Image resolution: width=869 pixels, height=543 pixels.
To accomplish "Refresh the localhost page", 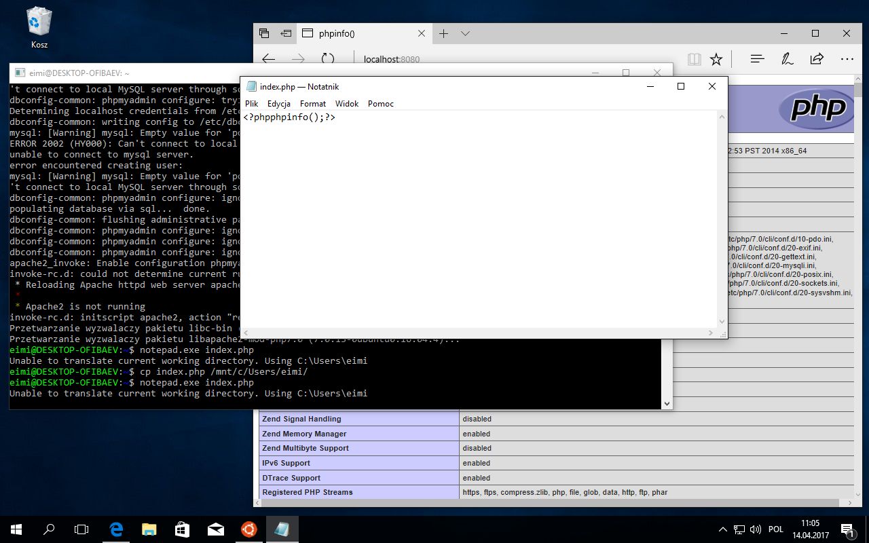I will (x=328, y=59).
